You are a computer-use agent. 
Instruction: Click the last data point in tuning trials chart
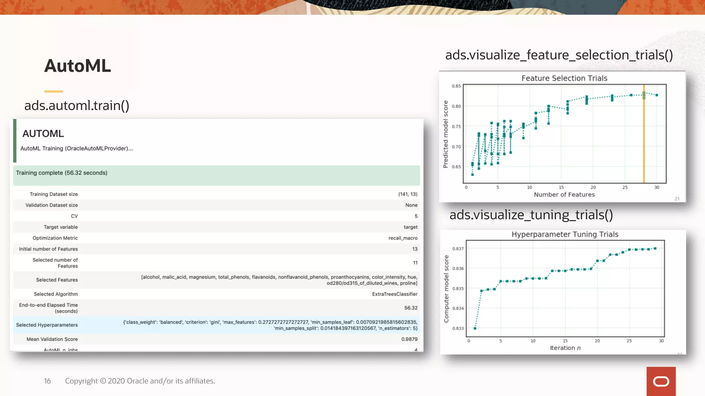pyautogui.click(x=655, y=248)
